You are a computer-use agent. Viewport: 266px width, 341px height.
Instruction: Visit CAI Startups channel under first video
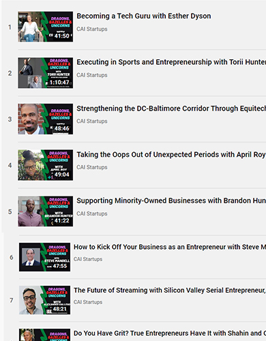coord(92,29)
